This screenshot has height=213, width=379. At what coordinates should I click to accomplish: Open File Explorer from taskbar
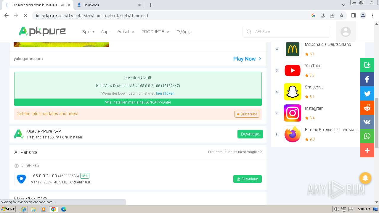pyautogui.click(x=33, y=209)
